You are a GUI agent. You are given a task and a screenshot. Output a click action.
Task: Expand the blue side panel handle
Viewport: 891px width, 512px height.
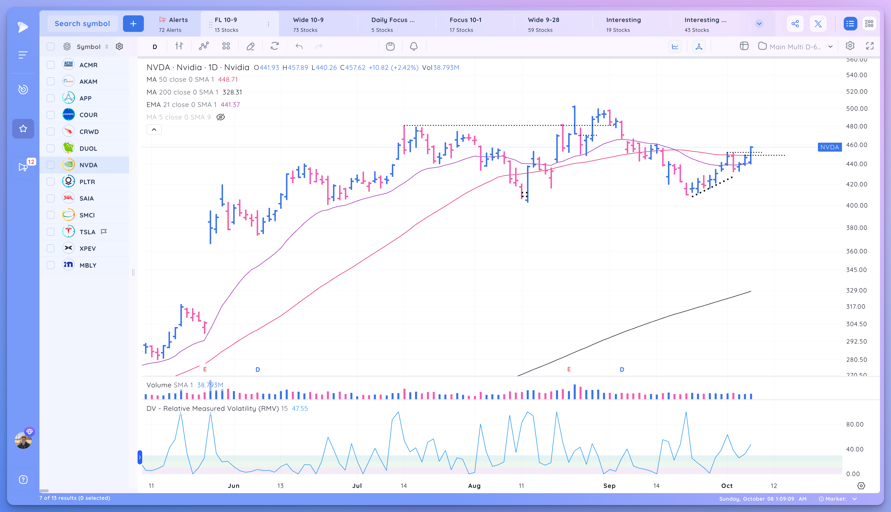tap(140, 457)
